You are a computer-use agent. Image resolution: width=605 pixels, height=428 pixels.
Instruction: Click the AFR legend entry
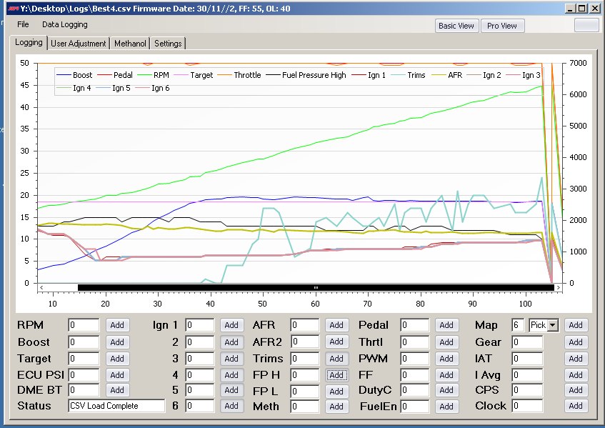(x=447, y=75)
